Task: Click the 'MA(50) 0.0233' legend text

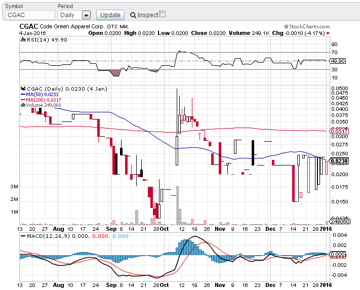Action: click(x=42, y=95)
